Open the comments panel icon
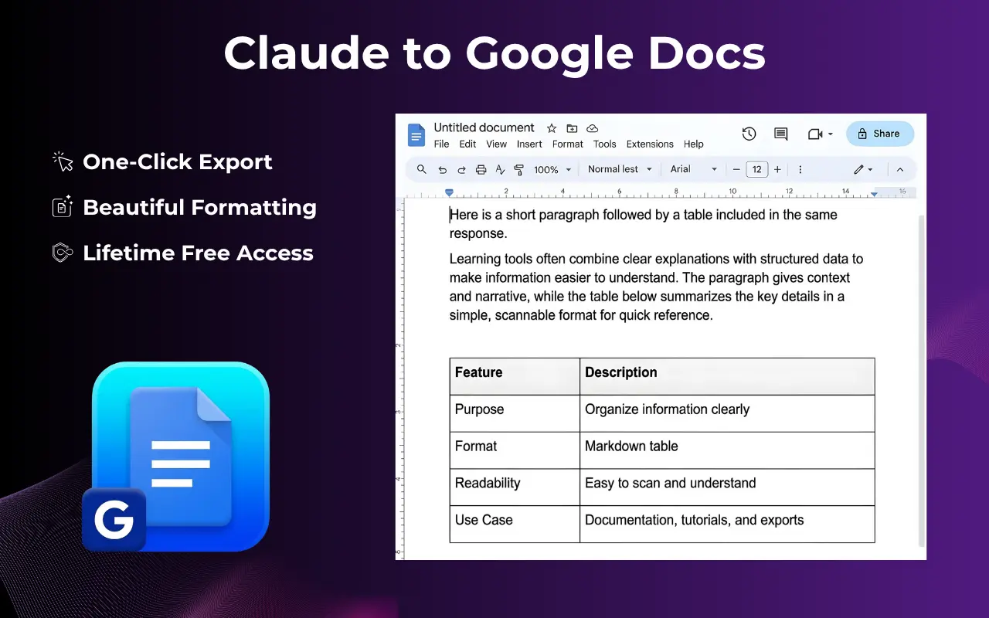This screenshot has height=618, width=989. pos(781,134)
